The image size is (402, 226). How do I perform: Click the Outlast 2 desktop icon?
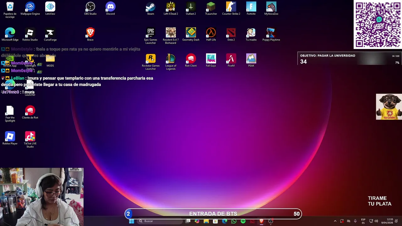coord(191,8)
